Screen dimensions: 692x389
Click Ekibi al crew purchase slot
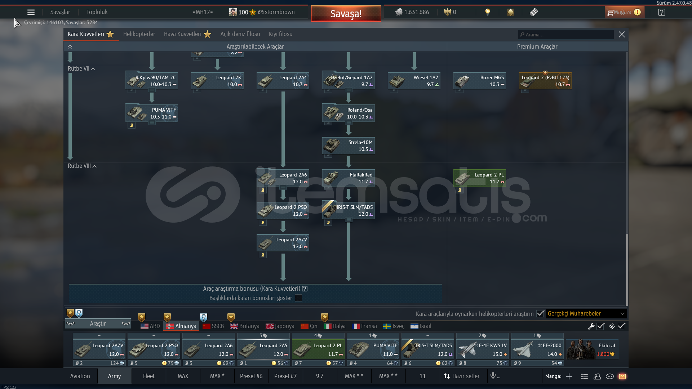(592, 349)
